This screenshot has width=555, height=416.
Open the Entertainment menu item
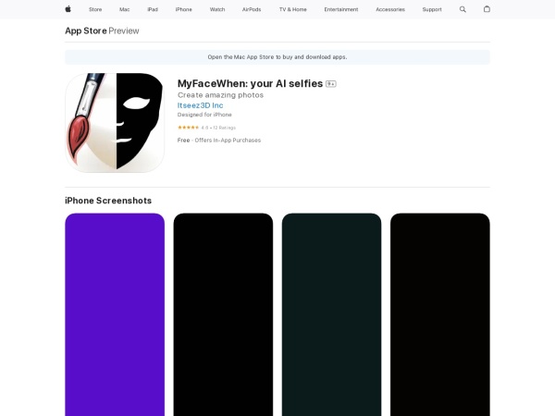[x=341, y=9]
